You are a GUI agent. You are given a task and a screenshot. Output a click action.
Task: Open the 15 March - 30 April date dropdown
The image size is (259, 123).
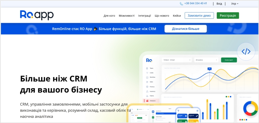click(x=177, y=60)
